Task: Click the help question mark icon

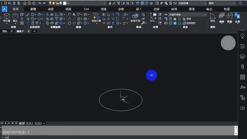Action: tap(240, 3)
